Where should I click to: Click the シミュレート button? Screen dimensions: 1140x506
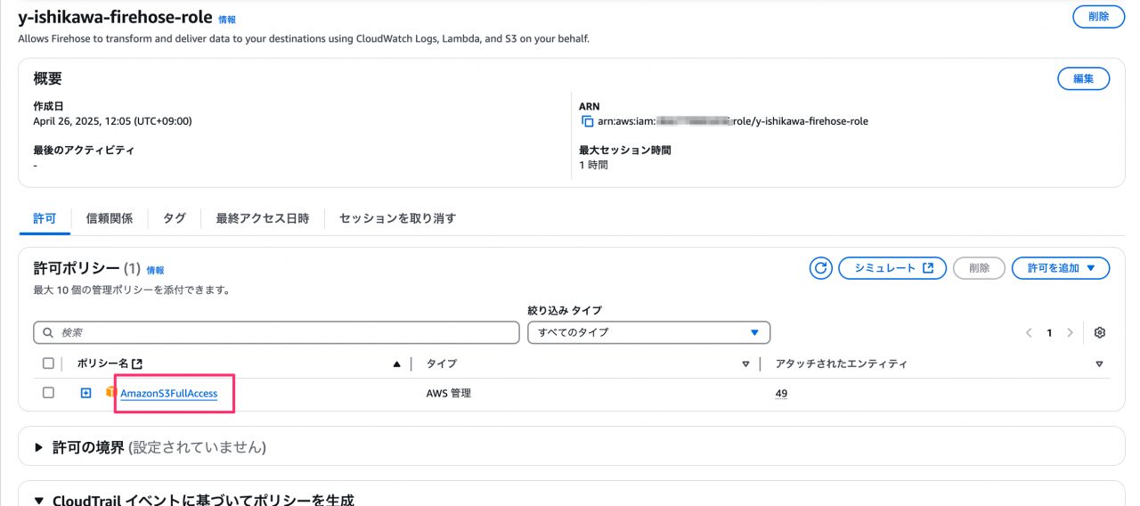coord(892,268)
